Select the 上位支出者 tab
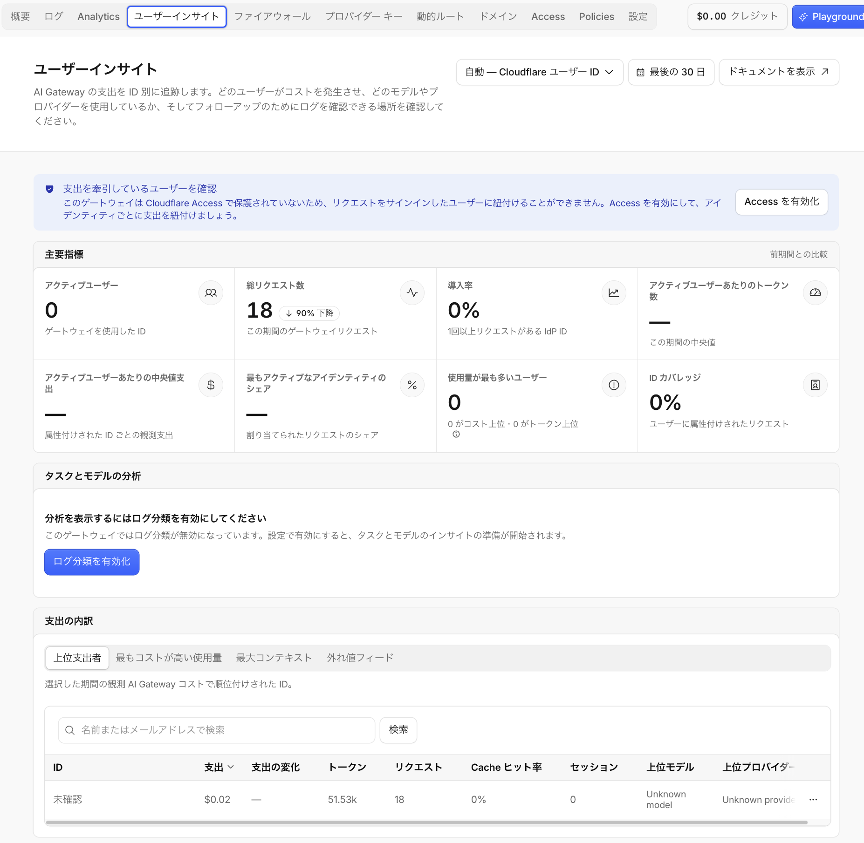This screenshot has height=843, width=864. click(77, 658)
